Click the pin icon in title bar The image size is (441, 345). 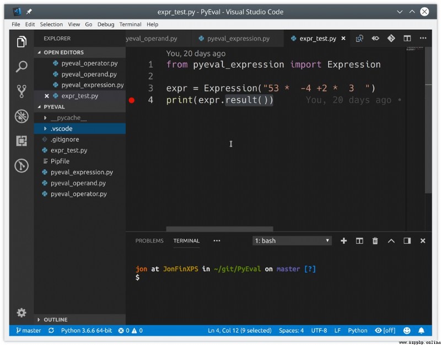pyautogui.click(x=29, y=12)
